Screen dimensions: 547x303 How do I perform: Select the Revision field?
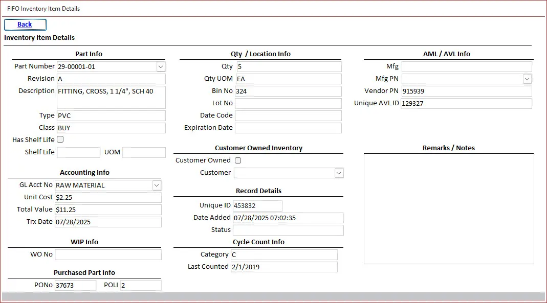coord(111,79)
